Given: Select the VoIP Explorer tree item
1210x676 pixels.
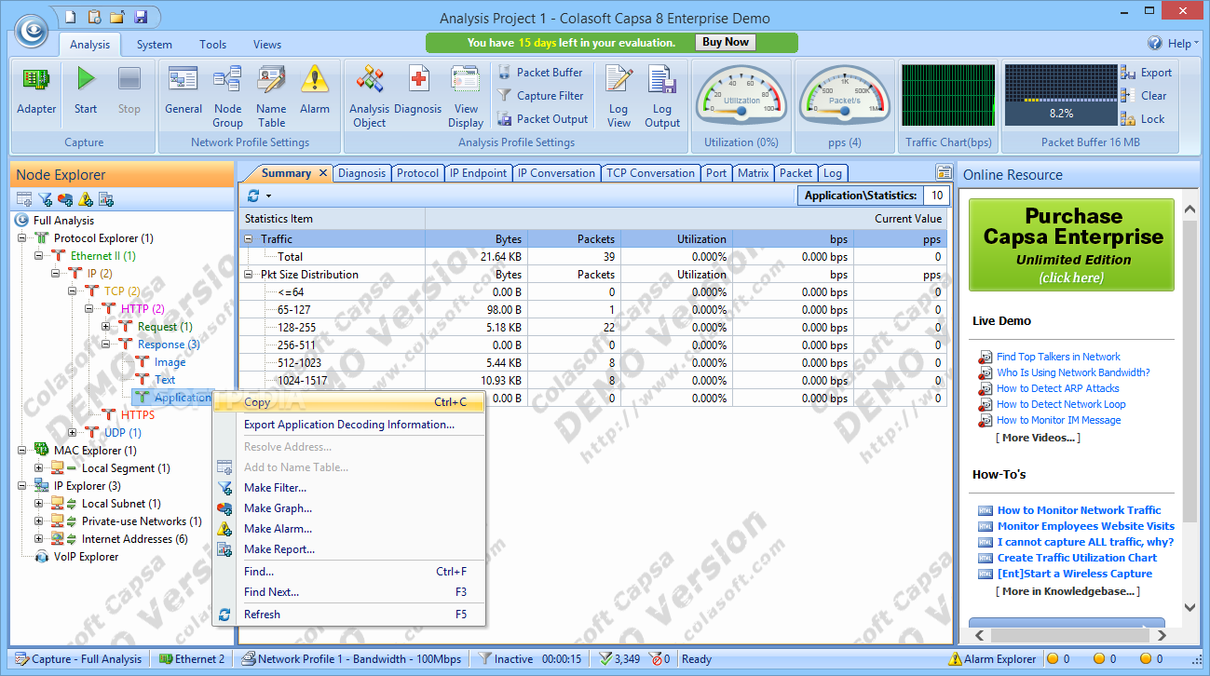Looking at the screenshot, I should [x=87, y=557].
